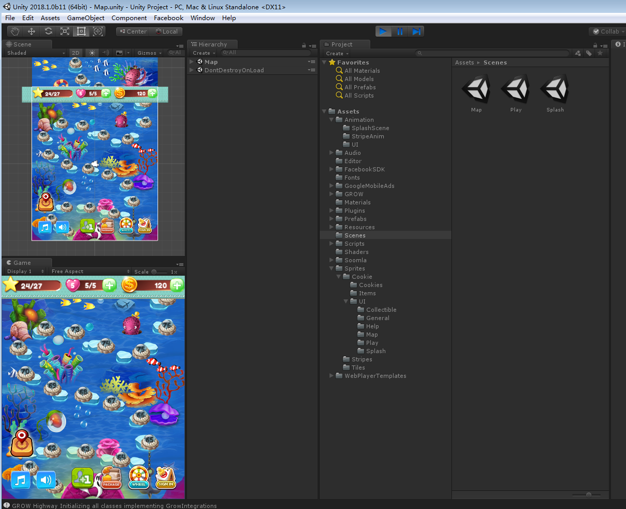The width and height of the screenshot is (626, 509).
Task: Pause the game with Pause button
Action: pos(400,31)
